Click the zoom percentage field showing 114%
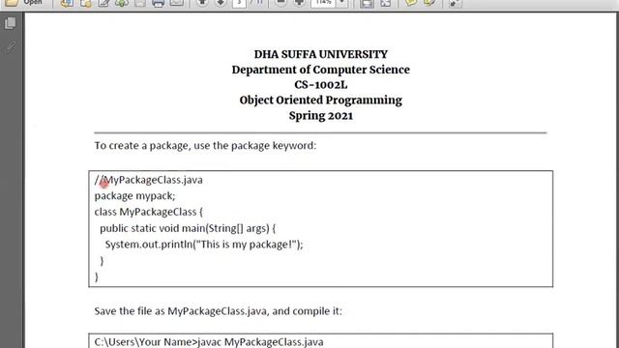 tap(323, 3)
